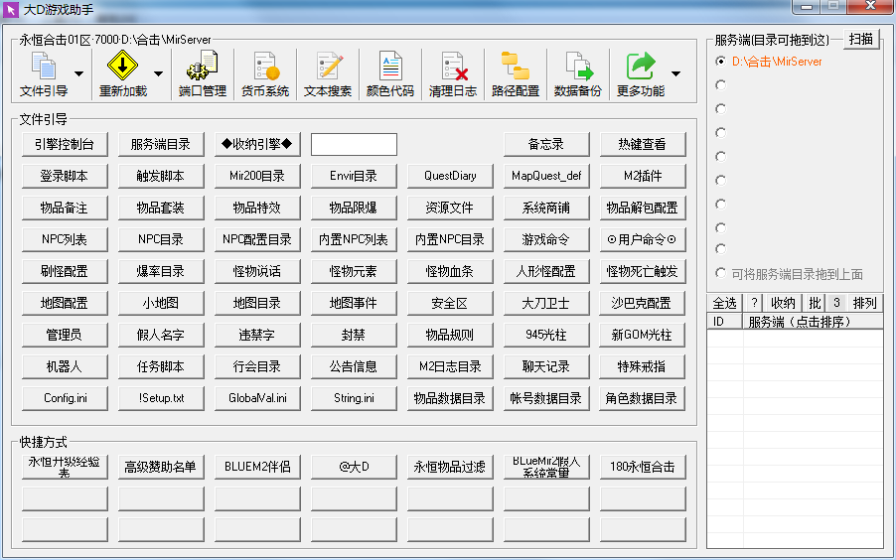Click the 重新加载 reload icon

point(123,73)
